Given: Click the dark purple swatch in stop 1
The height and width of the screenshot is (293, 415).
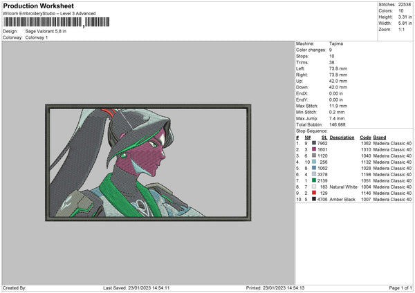Looking at the screenshot, I should coord(314,143).
